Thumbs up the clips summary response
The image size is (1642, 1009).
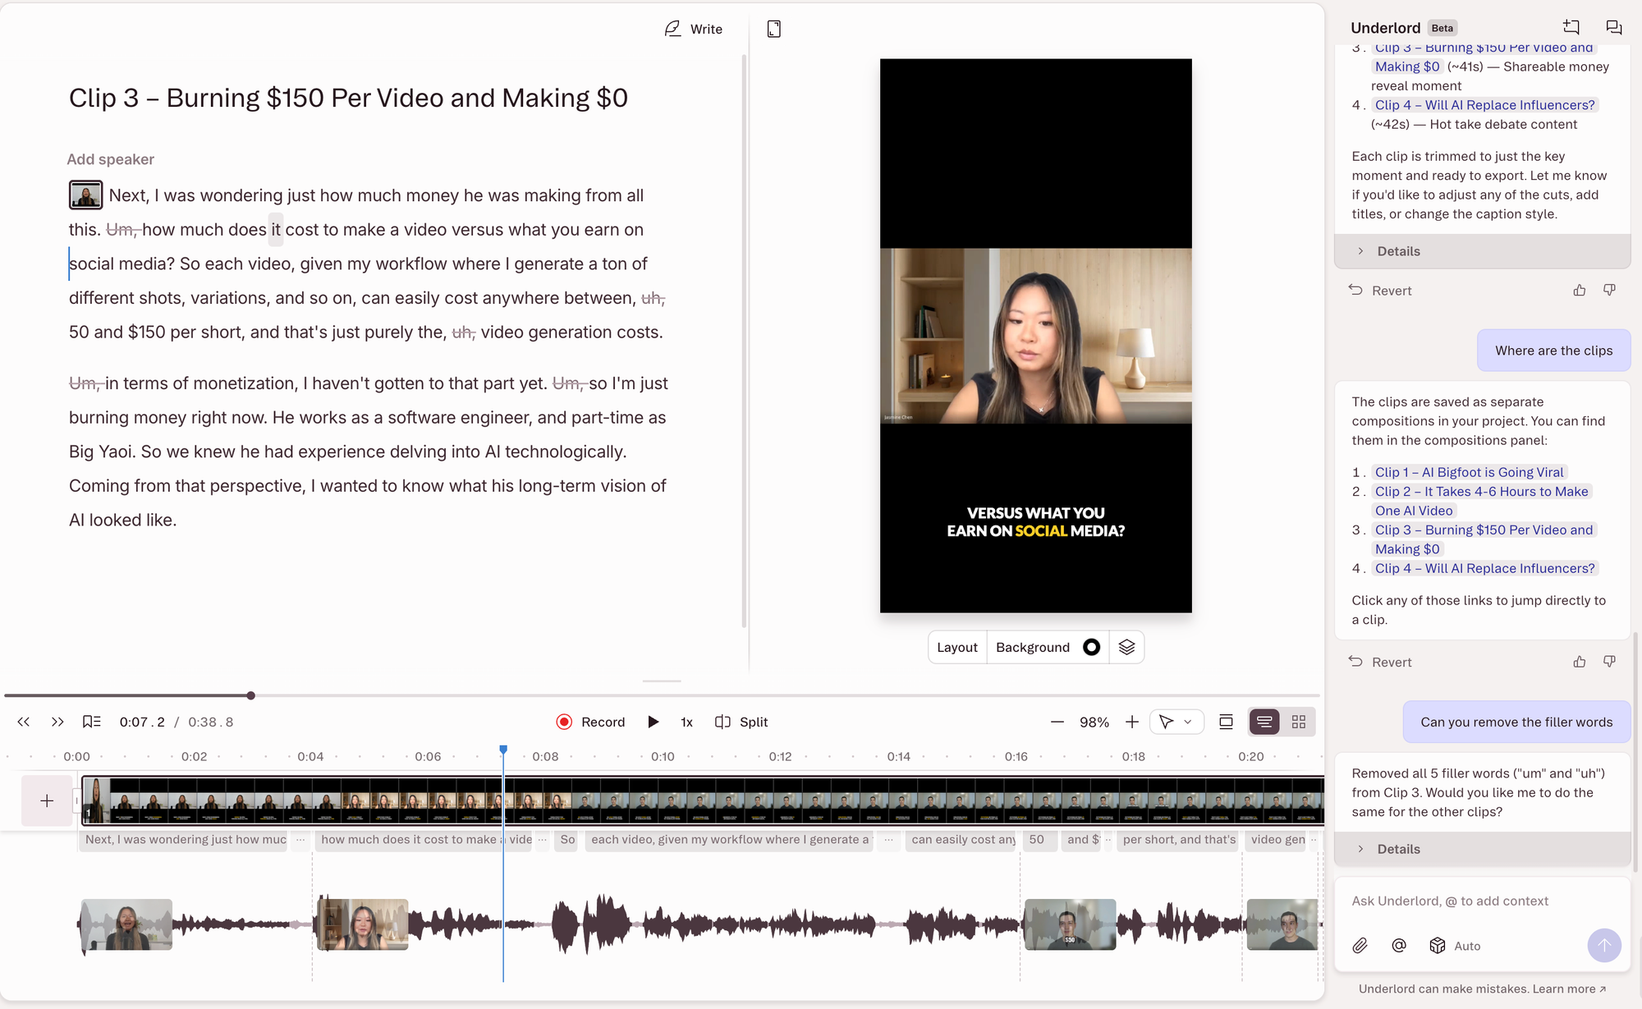point(1580,290)
